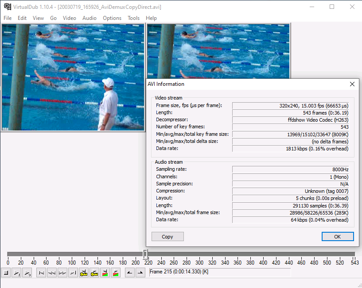Play the output video preview
362x288 pixels.
pos(27,273)
